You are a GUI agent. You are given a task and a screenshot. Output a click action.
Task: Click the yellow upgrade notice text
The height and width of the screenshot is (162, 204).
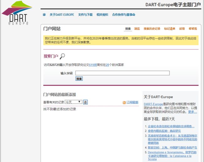(x=121, y=40)
